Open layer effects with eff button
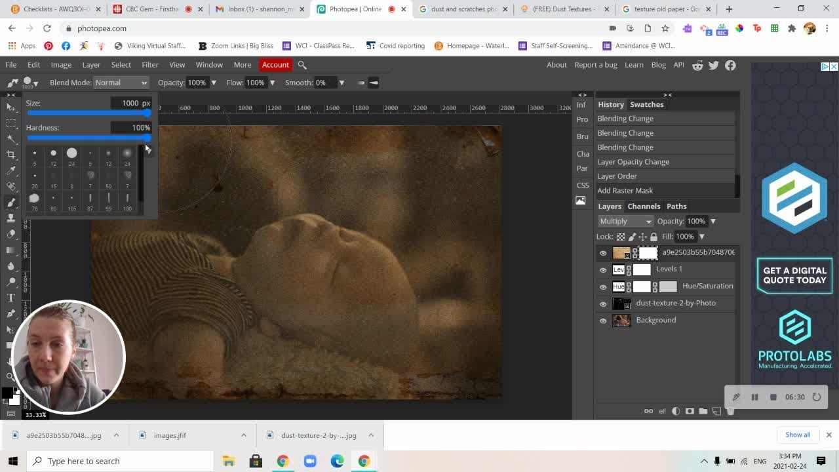839x472 pixels. 662,411
